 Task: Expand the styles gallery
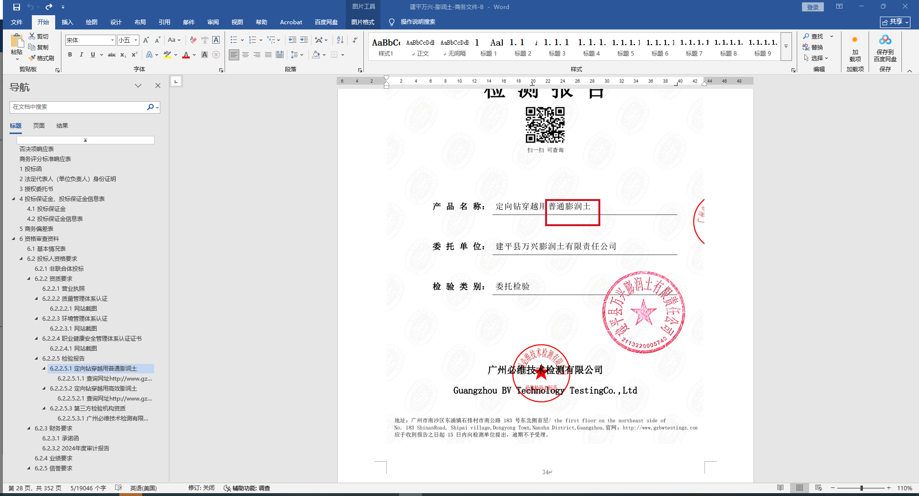pos(786,47)
